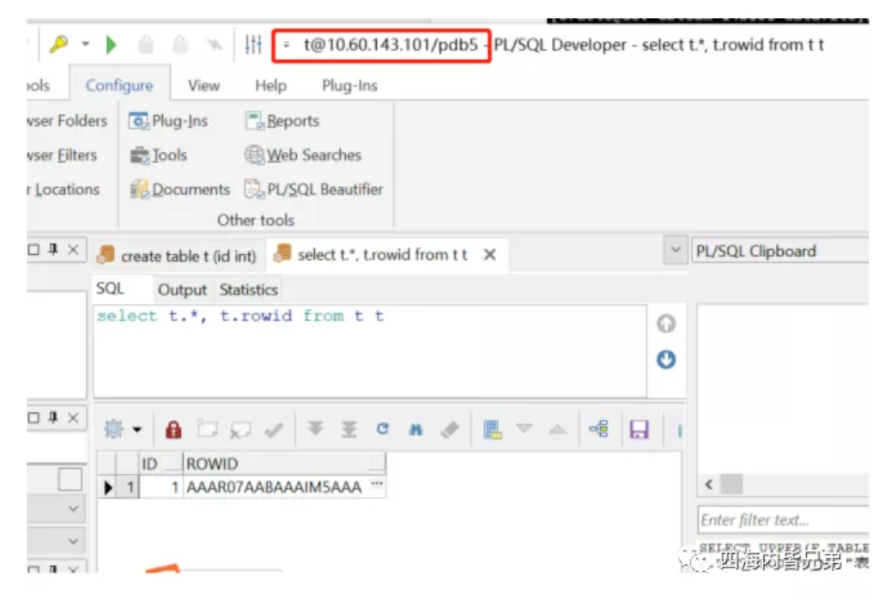
Task: Click into the SQL editor text area
Action: click(x=370, y=351)
